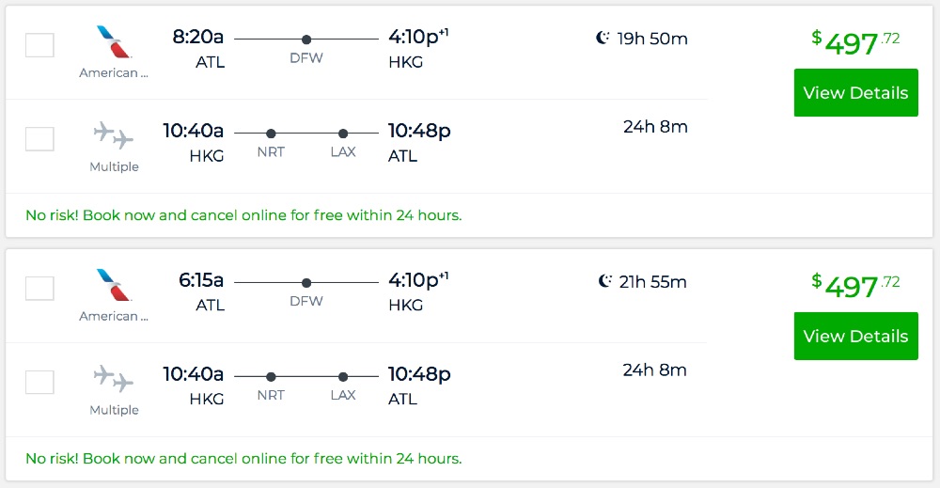
Task: Check the box for 8:20a ATL departure
Action: pyautogui.click(x=39, y=45)
